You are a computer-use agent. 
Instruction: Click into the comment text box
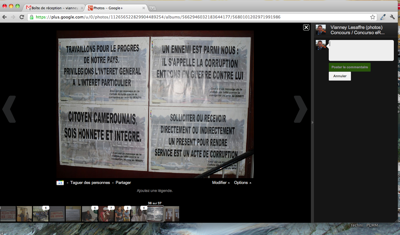click(361, 50)
